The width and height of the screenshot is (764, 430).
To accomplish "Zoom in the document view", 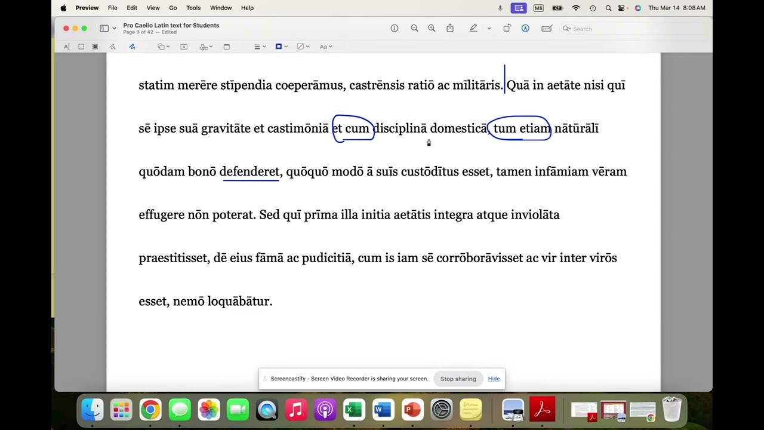I will coord(432,28).
